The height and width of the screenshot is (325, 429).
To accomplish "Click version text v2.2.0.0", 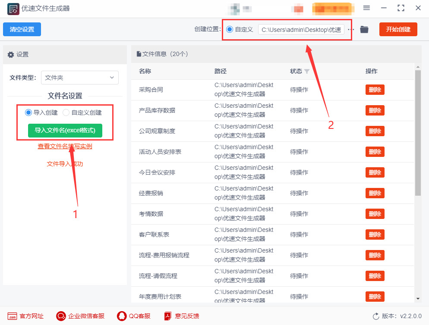I will [411, 316].
